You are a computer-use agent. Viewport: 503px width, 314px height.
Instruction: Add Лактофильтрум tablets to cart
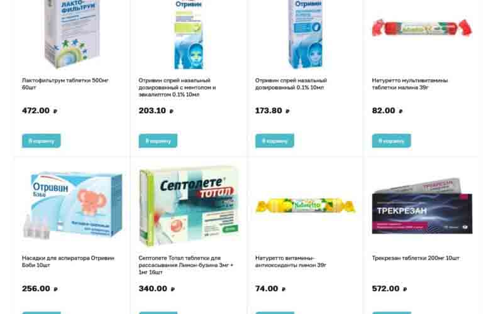[x=41, y=141]
